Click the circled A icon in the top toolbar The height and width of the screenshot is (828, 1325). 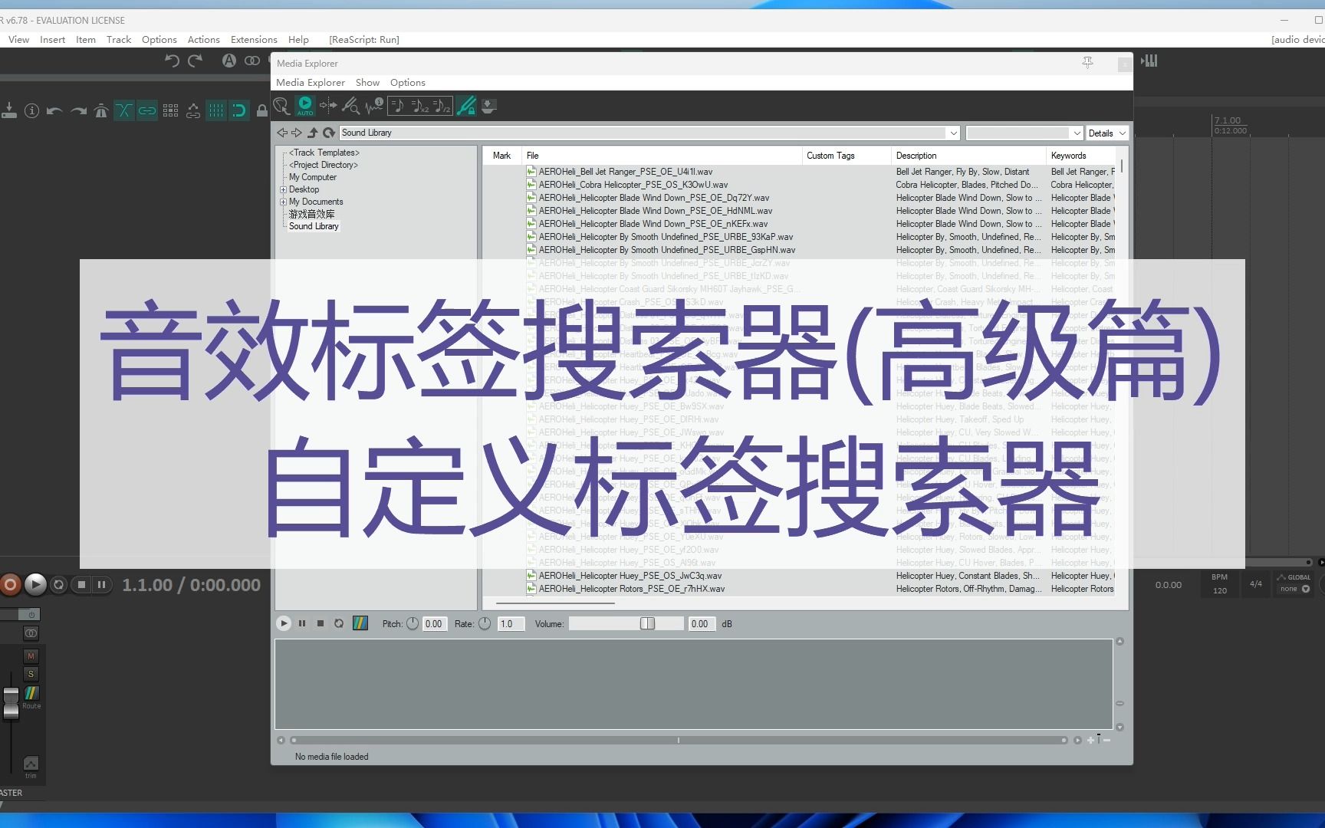pyautogui.click(x=229, y=61)
